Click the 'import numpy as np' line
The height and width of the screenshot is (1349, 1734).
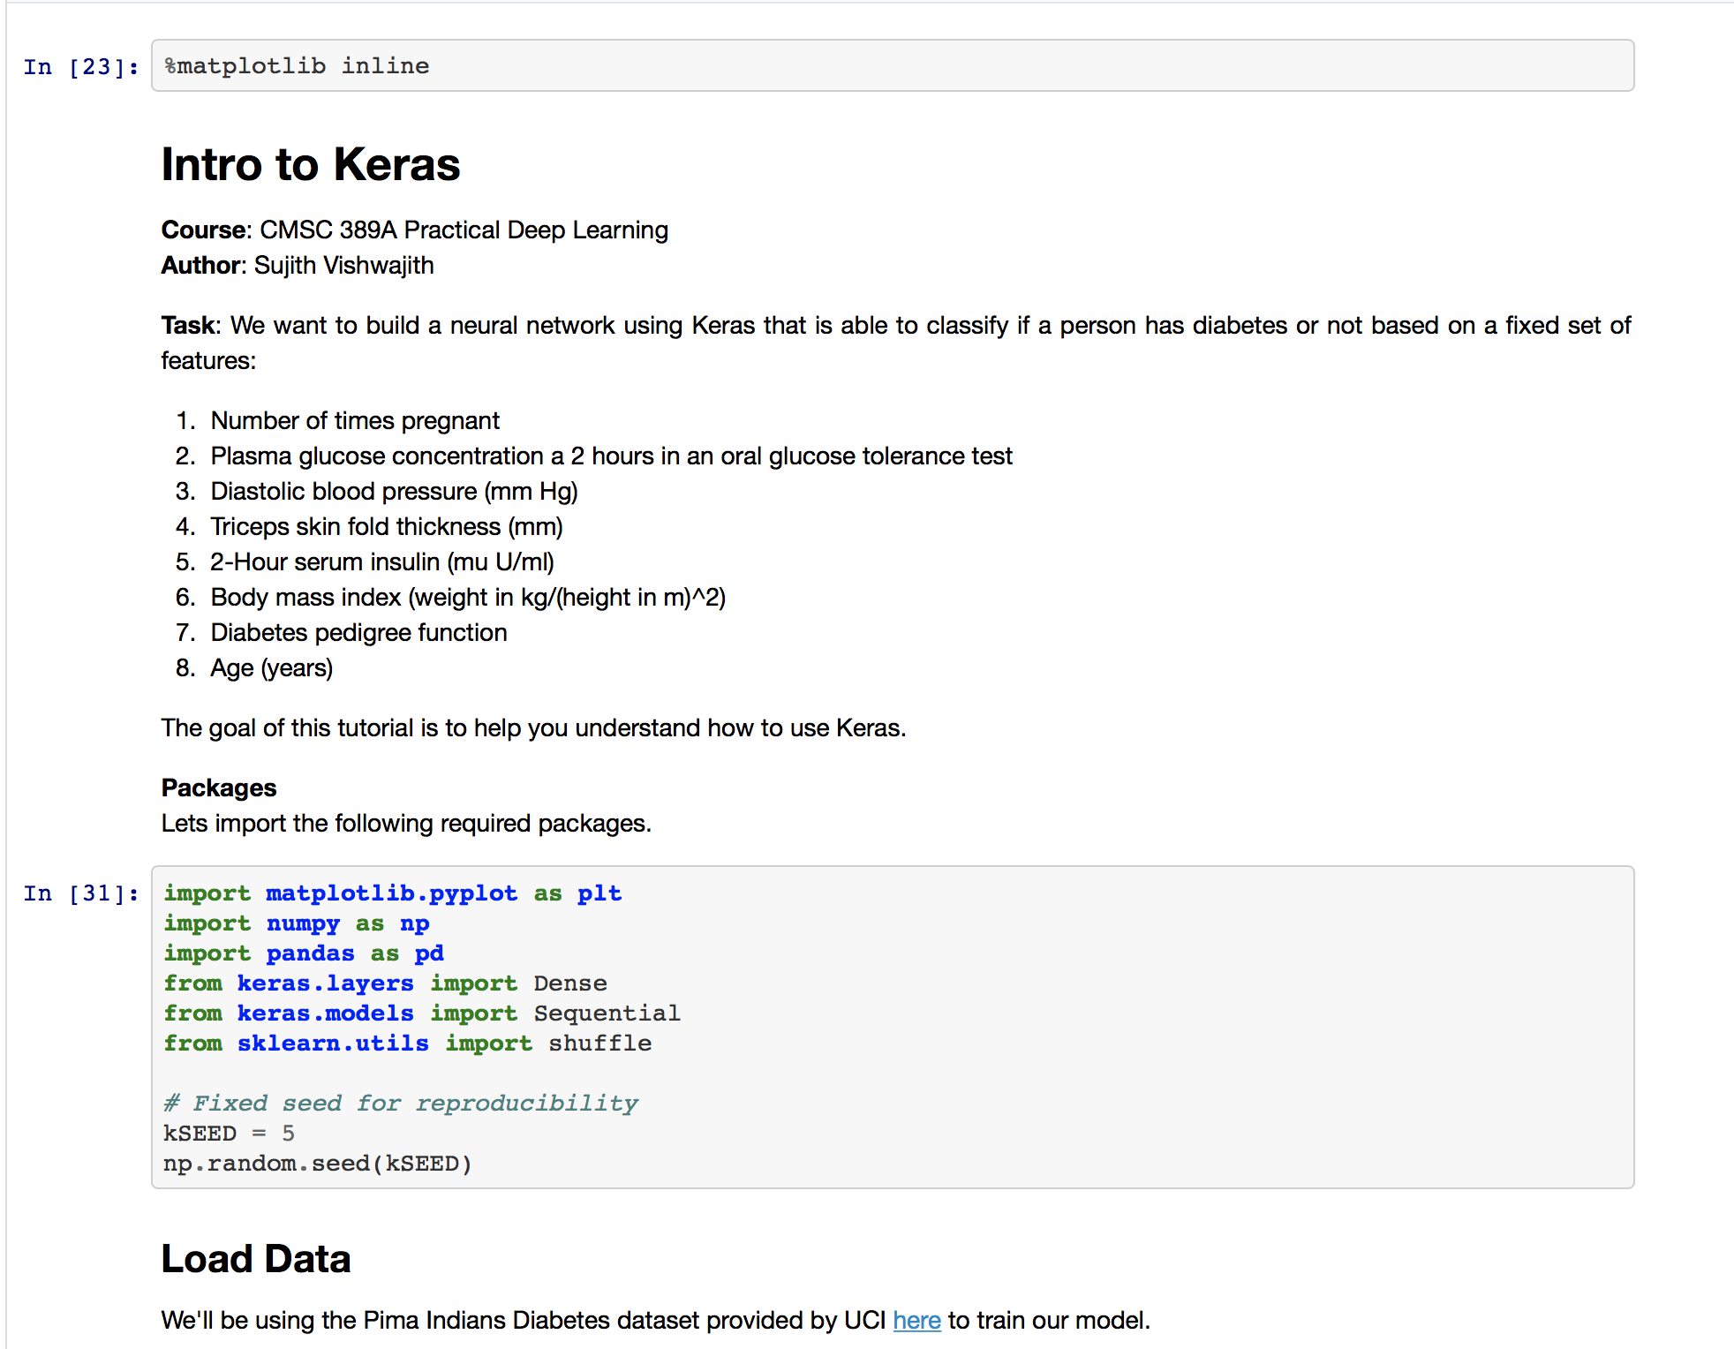296,923
